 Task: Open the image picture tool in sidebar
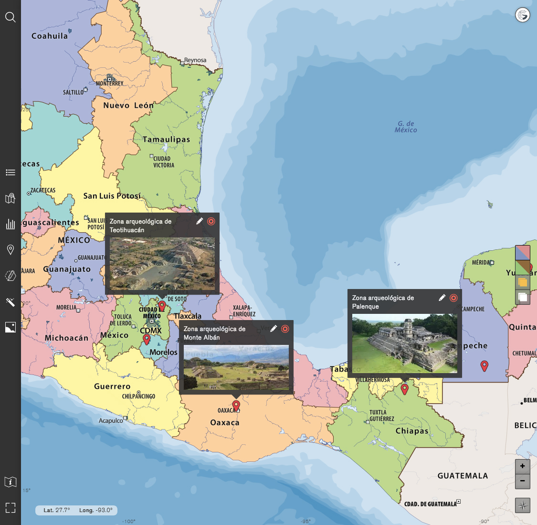point(11,327)
